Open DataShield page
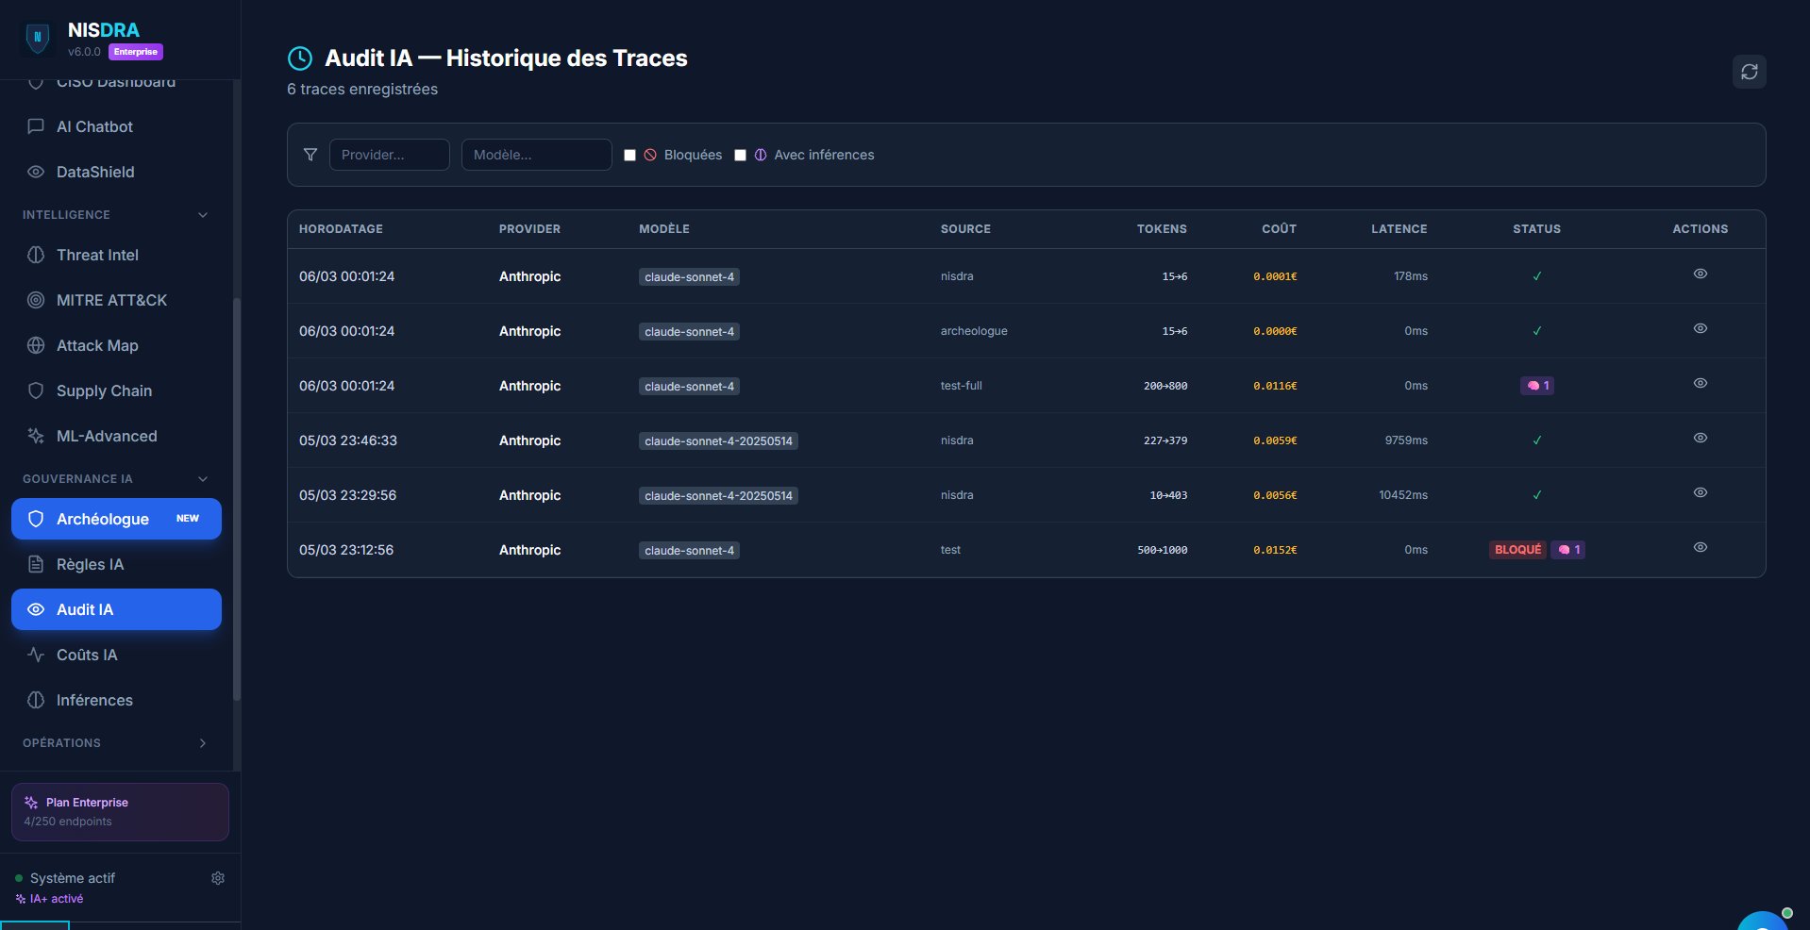This screenshot has height=930, width=1810. 116,172
